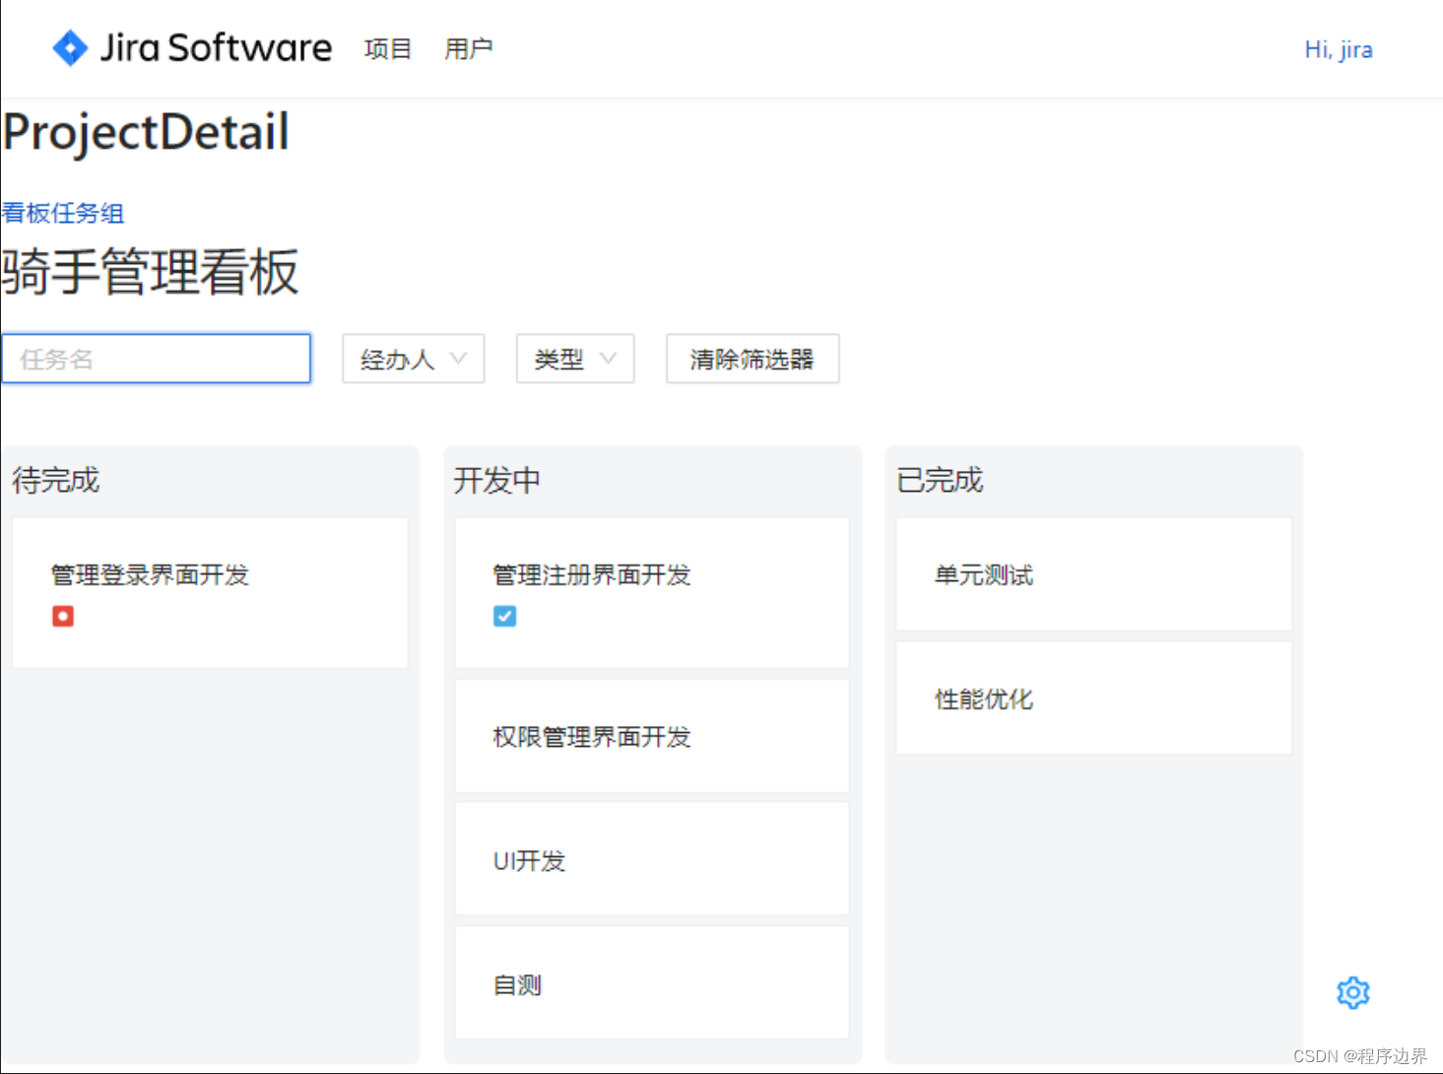Open the 单元测试 task card

pyautogui.click(x=1093, y=574)
